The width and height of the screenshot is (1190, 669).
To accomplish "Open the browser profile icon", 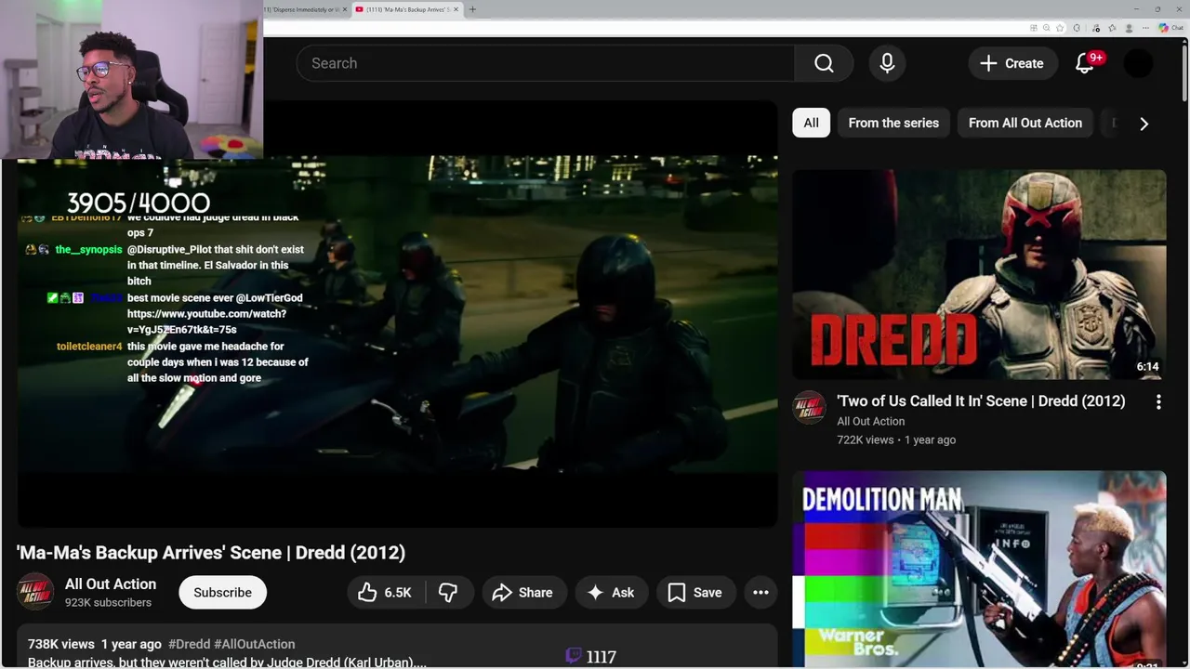I will coord(1129,28).
